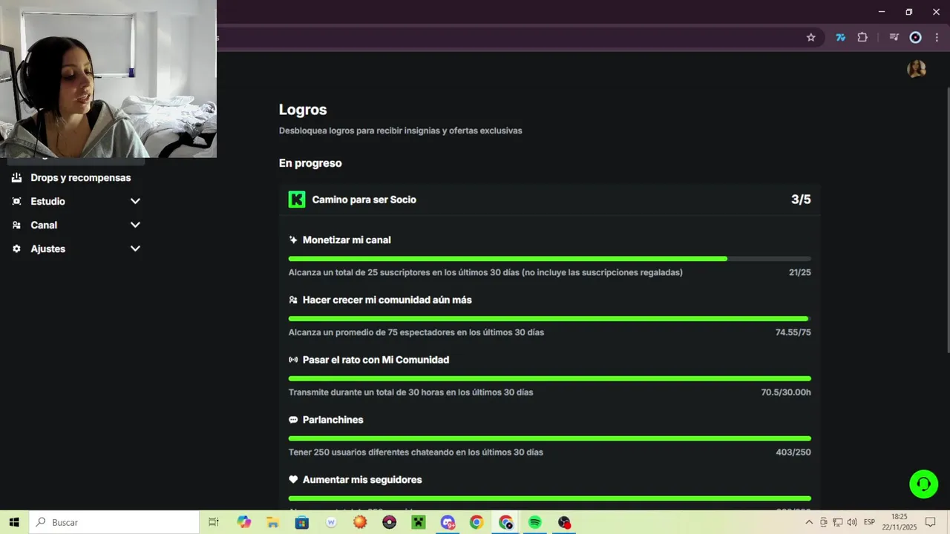Select the Logros page heading
Screen dimensions: 950x534
[x=303, y=110]
